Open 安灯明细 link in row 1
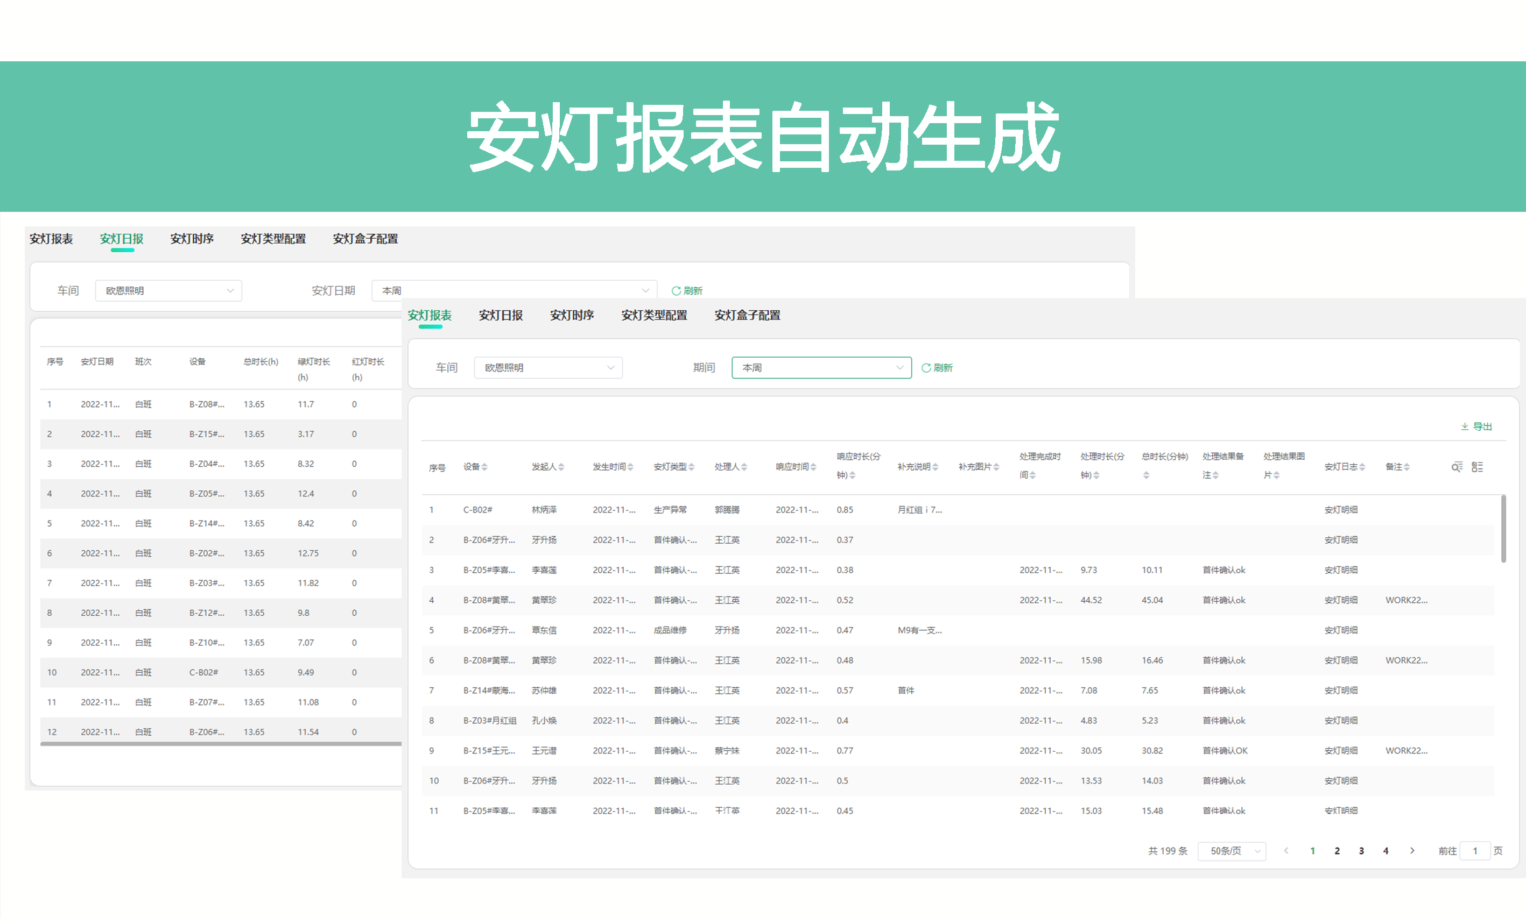The width and height of the screenshot is (1526, 918). (1342, 510)
